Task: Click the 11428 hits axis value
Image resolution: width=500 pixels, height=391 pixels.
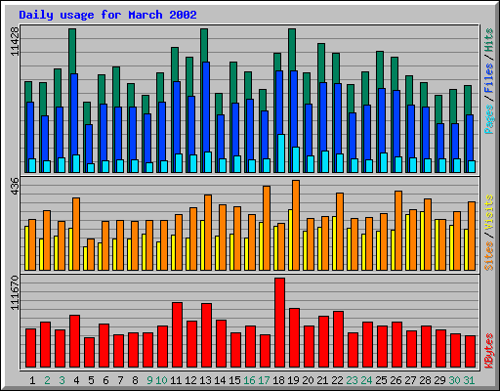Action: pos(15,41)
